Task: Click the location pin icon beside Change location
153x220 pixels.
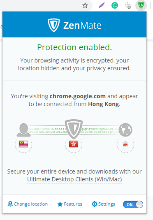Action: pos(10,204)
